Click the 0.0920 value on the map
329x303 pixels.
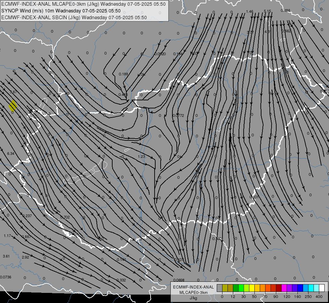[x=160, y=54]
